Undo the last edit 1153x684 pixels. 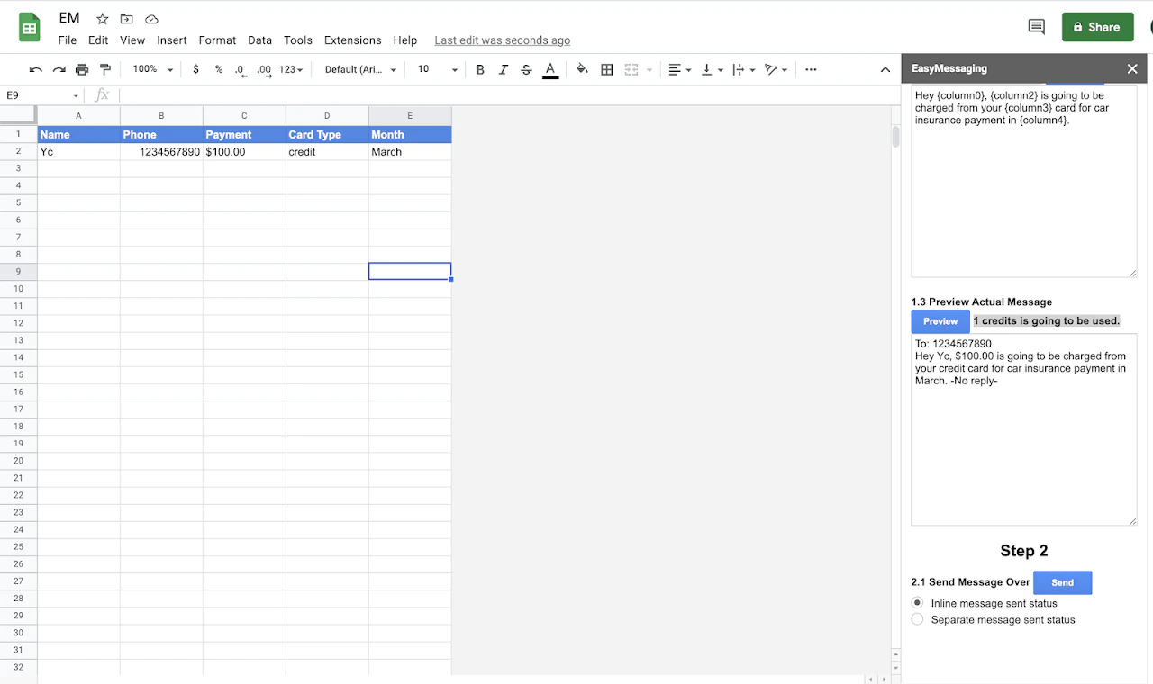35,69
